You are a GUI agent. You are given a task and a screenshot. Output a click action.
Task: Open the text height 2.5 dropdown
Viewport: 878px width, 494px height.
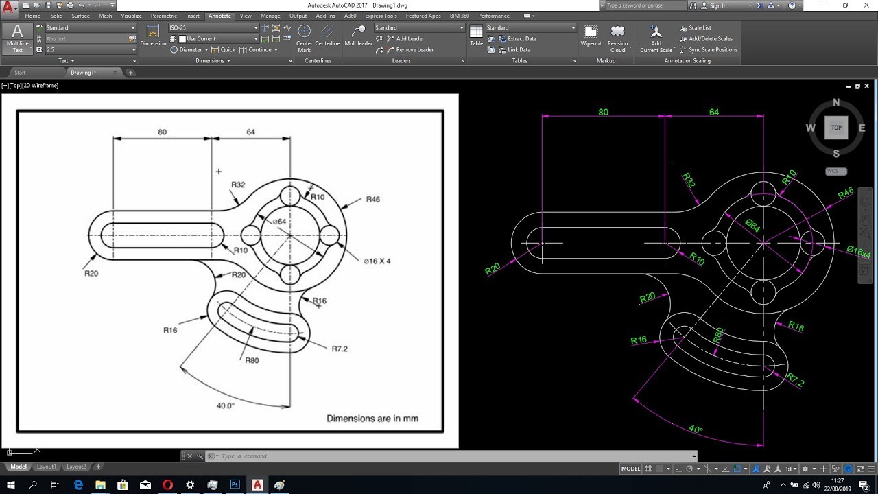coord(91,49)
